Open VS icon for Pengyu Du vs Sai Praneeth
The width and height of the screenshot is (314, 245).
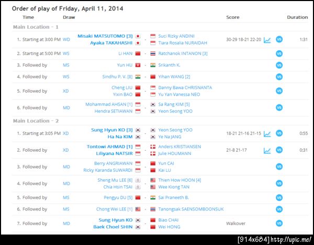279,197
